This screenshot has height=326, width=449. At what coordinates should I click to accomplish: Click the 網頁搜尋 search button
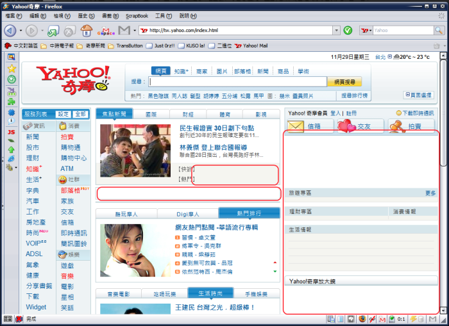coord(344,82)
